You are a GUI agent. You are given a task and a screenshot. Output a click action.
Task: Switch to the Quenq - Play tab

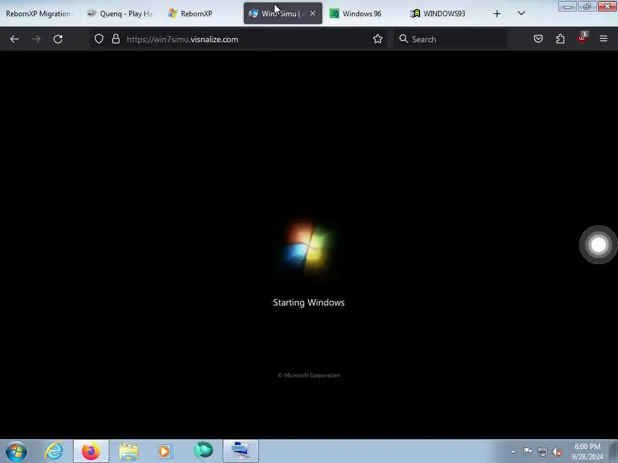120,13
